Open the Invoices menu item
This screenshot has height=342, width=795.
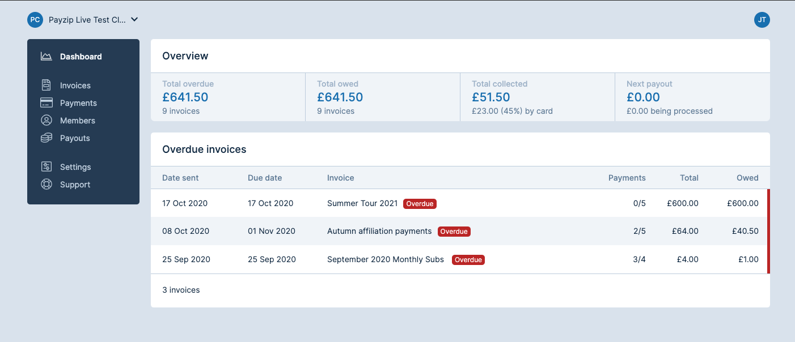pos(75,85)
